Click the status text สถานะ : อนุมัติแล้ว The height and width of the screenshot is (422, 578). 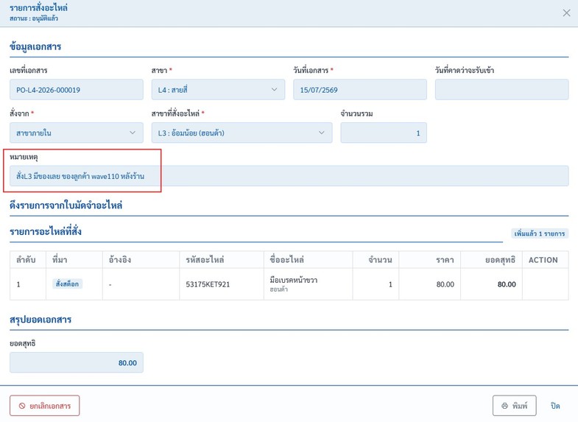click(x=34, y=18)
